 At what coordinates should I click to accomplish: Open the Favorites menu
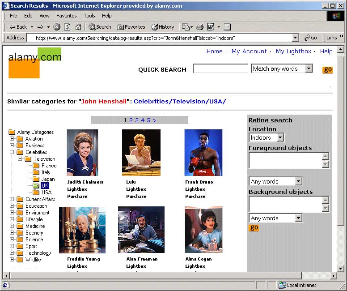66,16
